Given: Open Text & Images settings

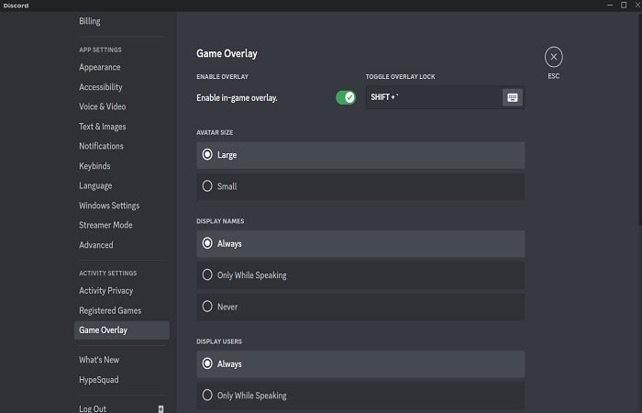Looking at the screenshot, I should (103, 127).
